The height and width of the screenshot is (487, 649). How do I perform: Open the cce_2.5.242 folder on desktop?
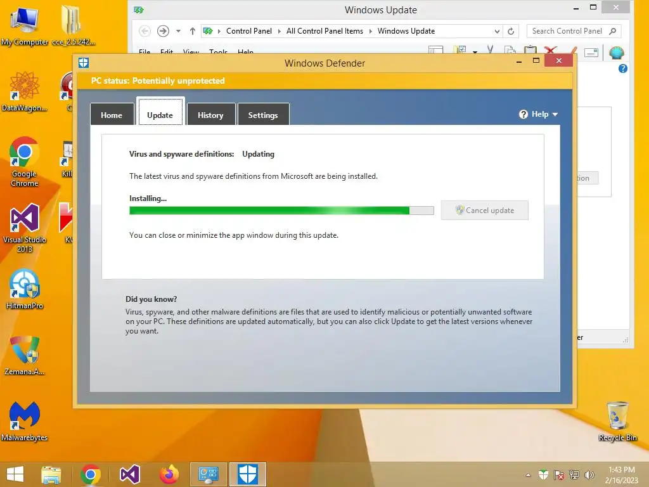pyautogui.click(x=73, y=25)
